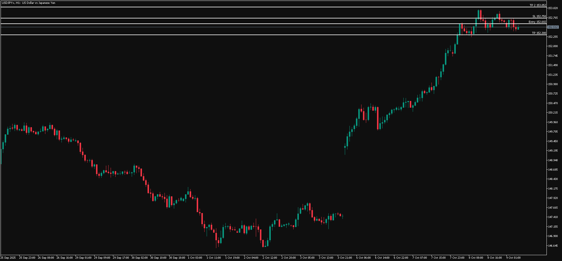The image size is (562, 261).
Task: Click the TP 2 153.052 line label
Action: [537, 5]
